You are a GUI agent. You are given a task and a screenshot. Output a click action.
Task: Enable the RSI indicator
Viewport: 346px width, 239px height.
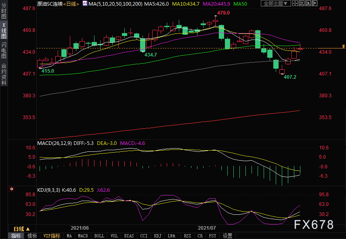(x=187, y=236)
